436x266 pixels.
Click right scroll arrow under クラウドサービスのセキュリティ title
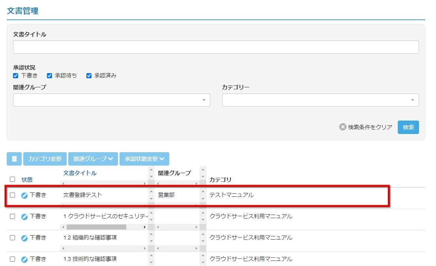click(144, 227)
